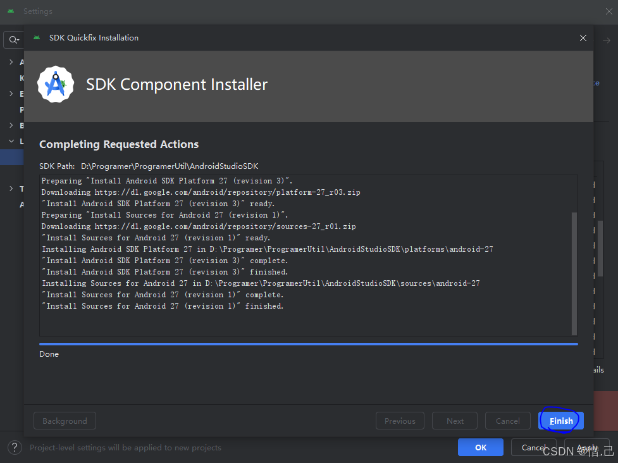Click the disabled Previous button
618x463 pixels.
tap(400, 421)
